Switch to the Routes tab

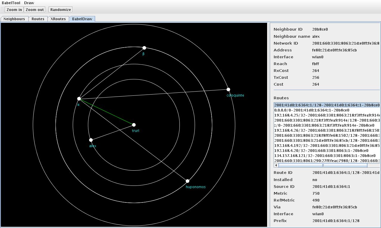(38, 19)
